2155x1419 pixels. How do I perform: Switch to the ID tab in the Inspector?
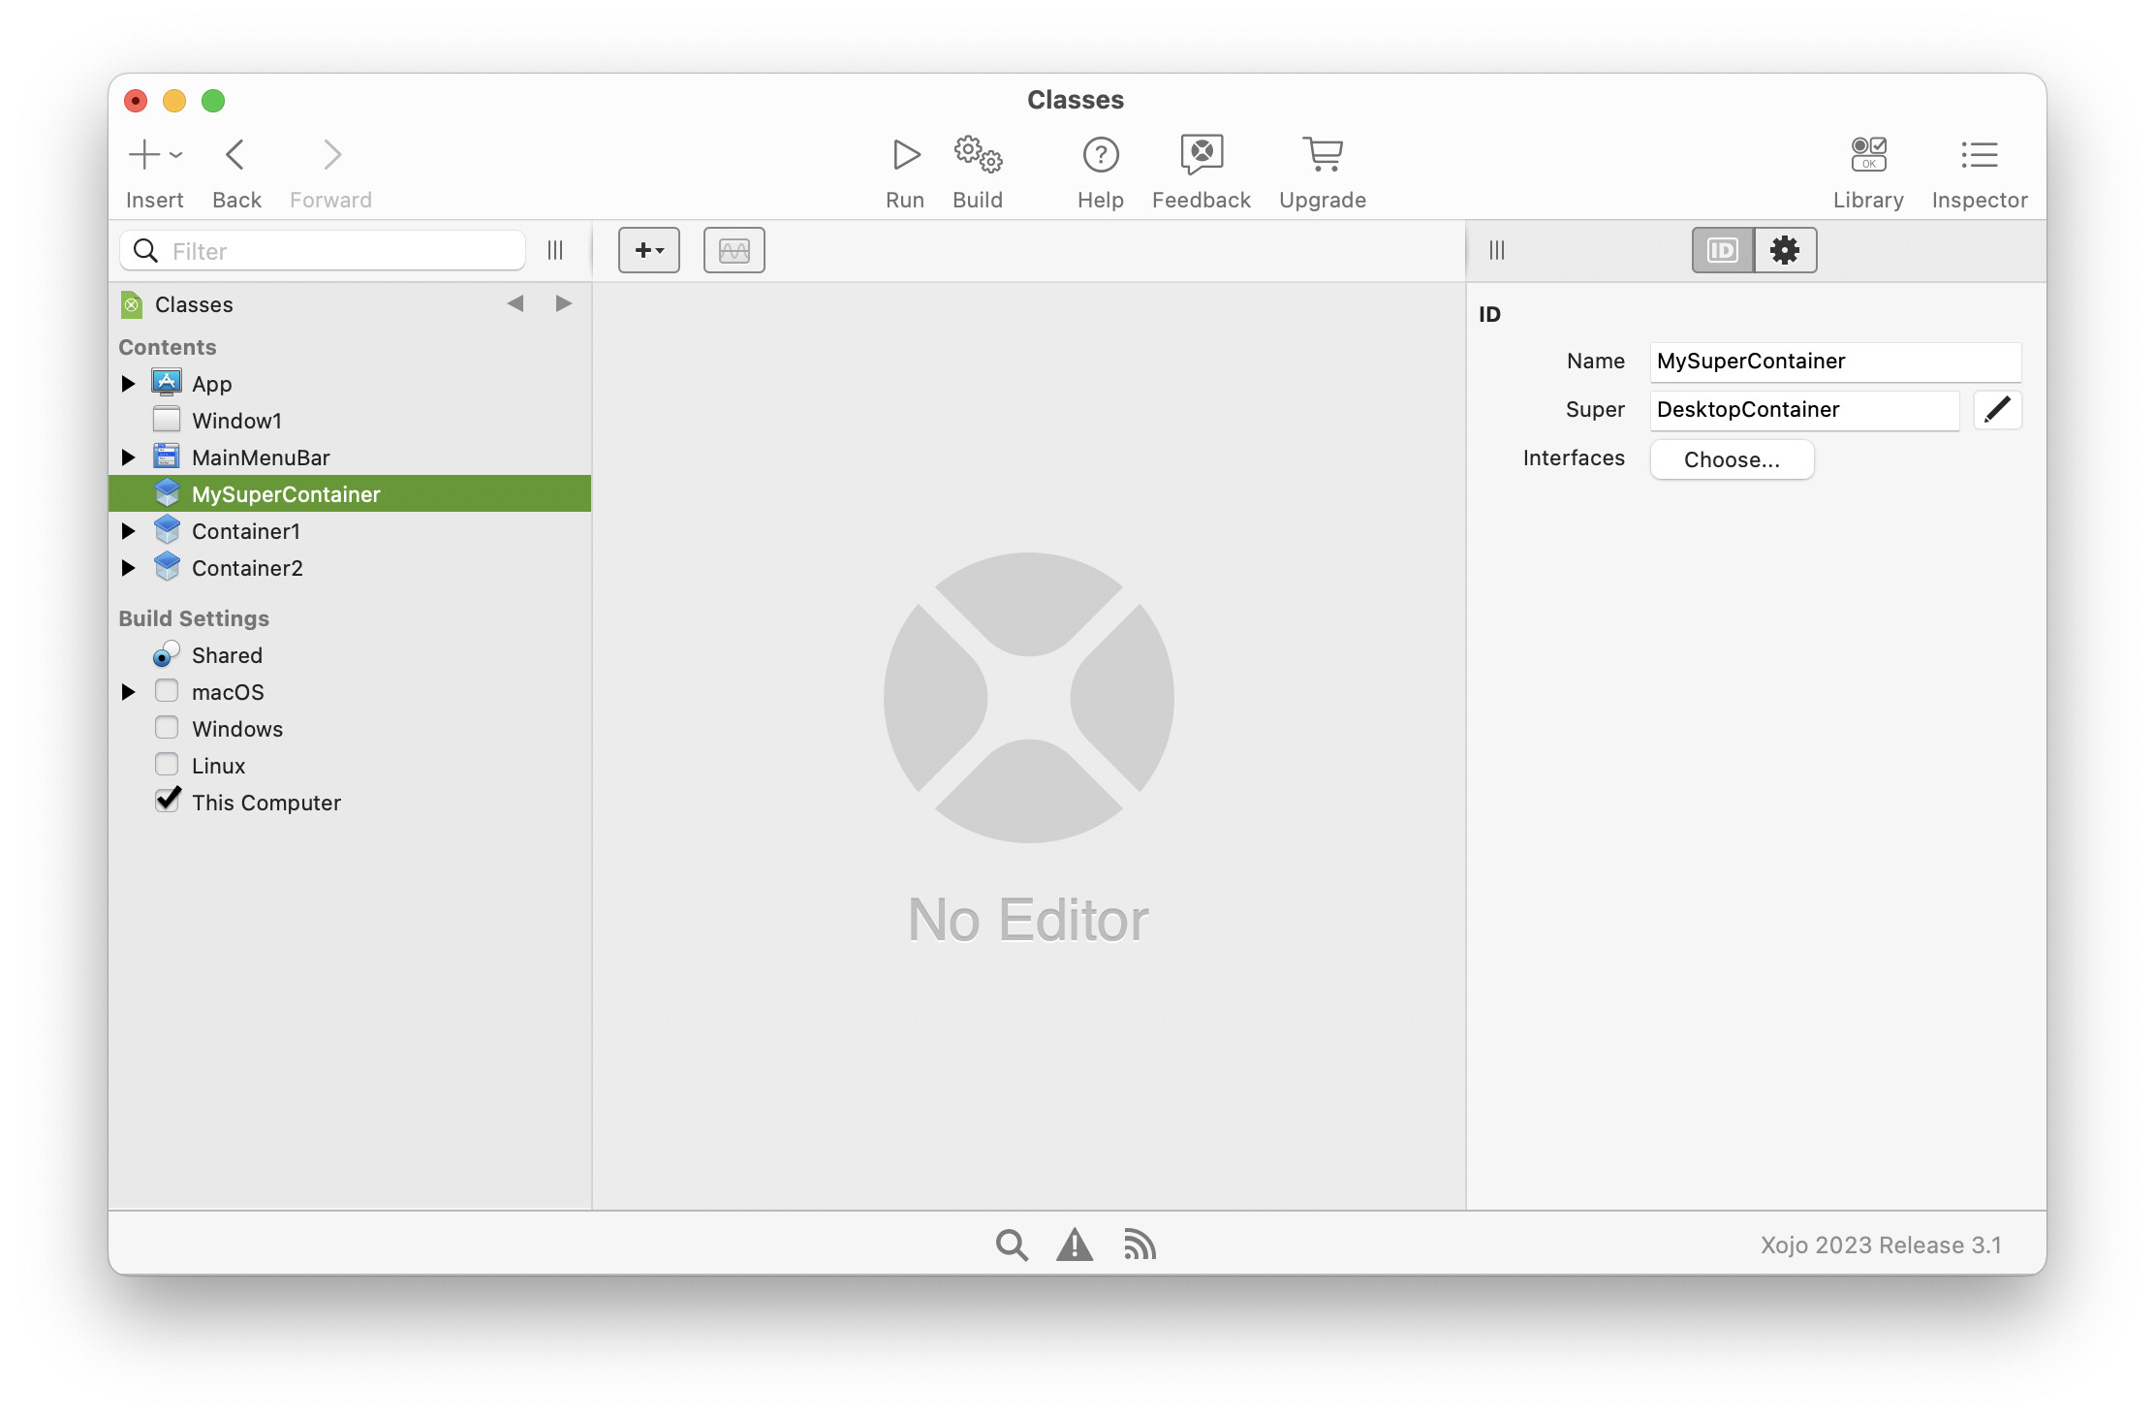click(x=1721, y=249)
